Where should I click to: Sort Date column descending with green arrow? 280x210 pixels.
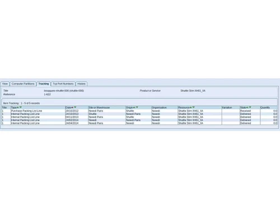tap(75, 108)
